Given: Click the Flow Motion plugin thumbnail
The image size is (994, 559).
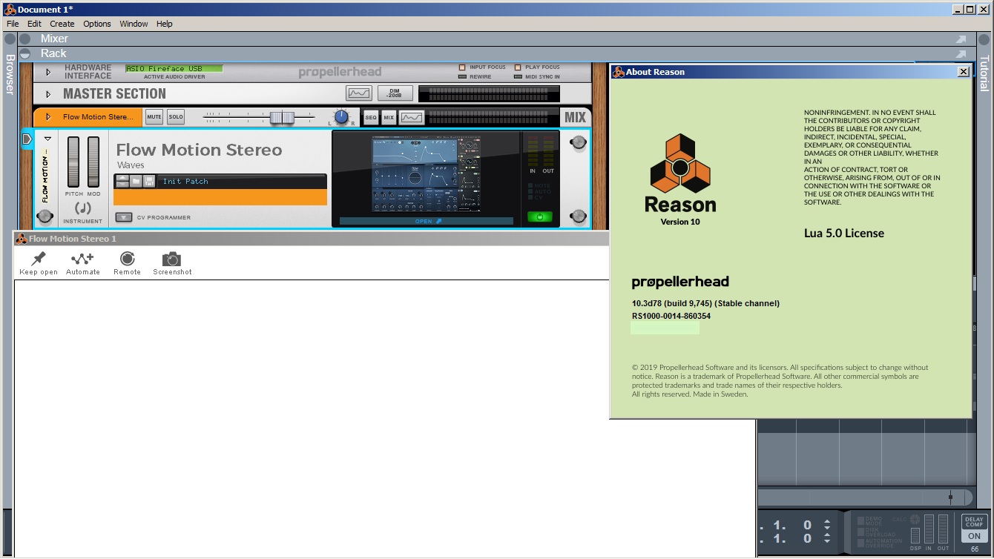Looking at the screenshot, I should pyautogui.click(x=426, y=174).
